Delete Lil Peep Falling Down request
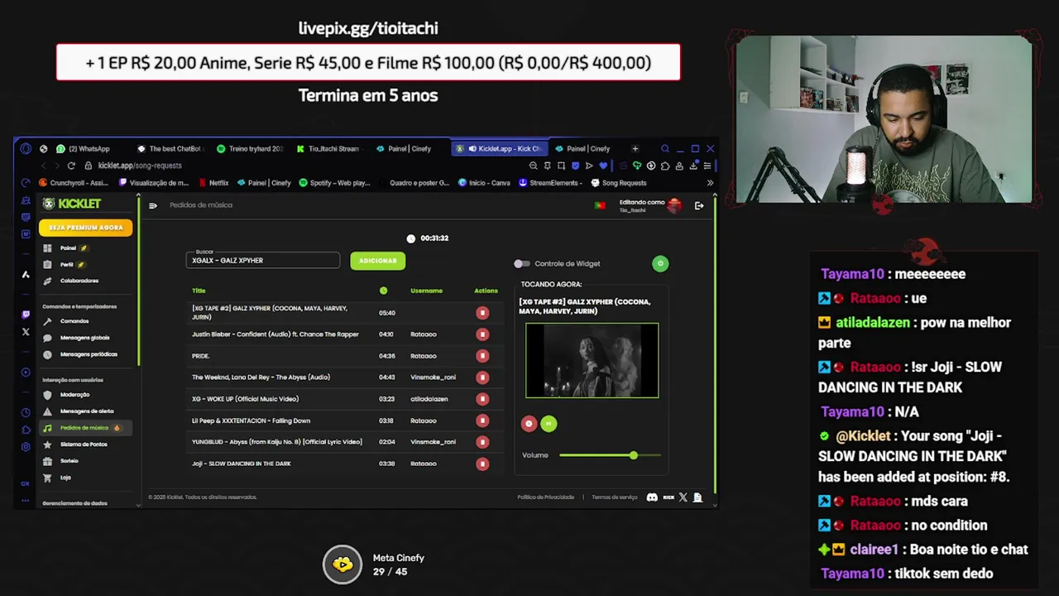The image size is (1059, 596). tap(482, 421)
